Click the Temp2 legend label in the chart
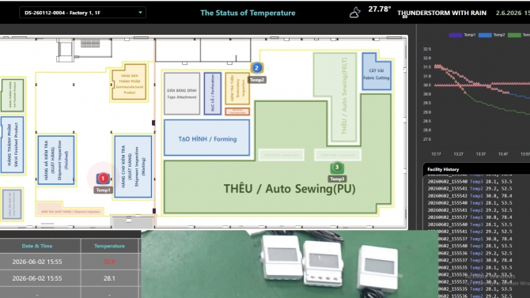 [x=499, y=35]
